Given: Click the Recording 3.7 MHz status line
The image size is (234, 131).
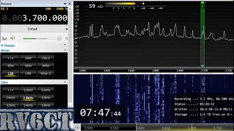Looking at the screenshot, I should click(204, 99).
